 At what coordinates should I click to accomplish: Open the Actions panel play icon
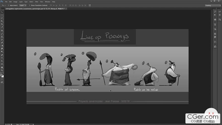point(215,15)
